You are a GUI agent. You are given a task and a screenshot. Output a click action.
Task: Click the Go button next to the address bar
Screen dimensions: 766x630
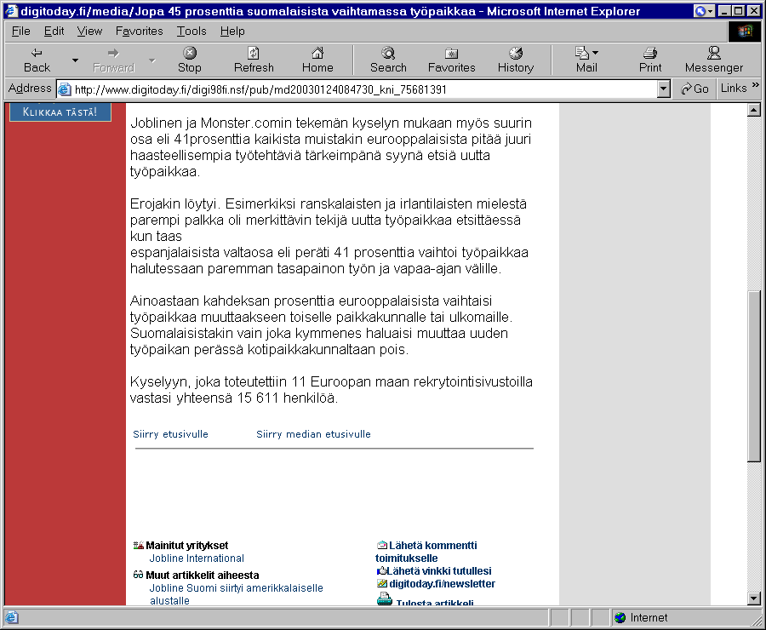(x=695, y=89)
